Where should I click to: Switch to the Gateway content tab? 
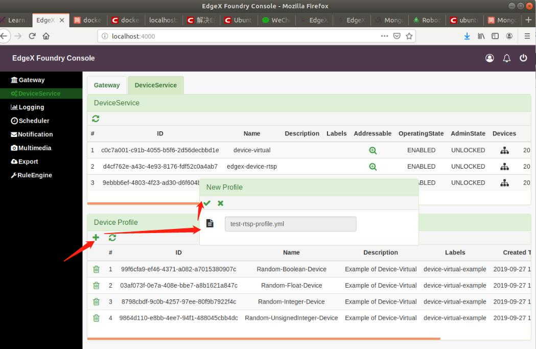point(107,85)
